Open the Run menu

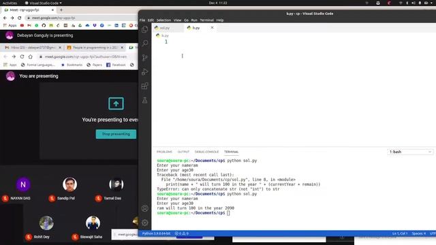click(194, 20)
